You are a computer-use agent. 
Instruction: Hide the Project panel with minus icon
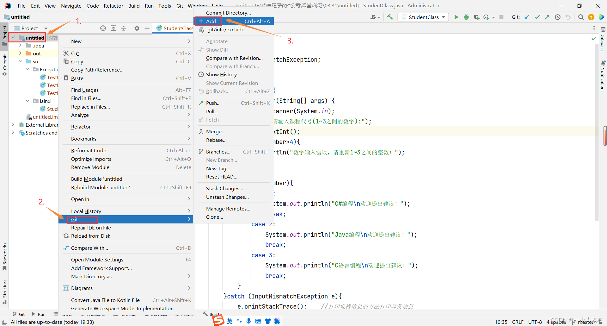click(147, 28)
